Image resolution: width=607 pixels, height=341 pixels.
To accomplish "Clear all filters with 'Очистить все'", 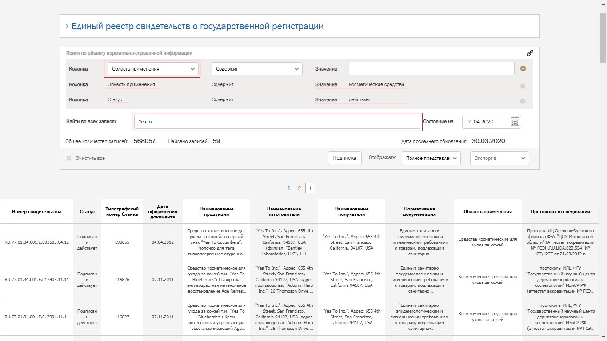I will (85, 158).
